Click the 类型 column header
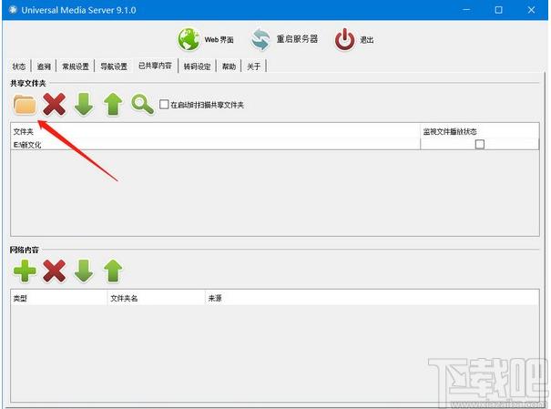Screen dimensions: 551x409 click(58, 298)
